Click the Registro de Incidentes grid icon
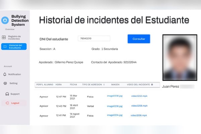Screen dimensions: 201x134 click(x=4, y=38)
